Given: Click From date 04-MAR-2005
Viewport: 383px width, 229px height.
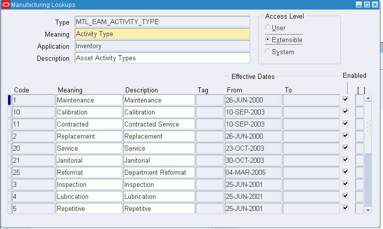Looking at the screenshot, I should coord(253,172).
